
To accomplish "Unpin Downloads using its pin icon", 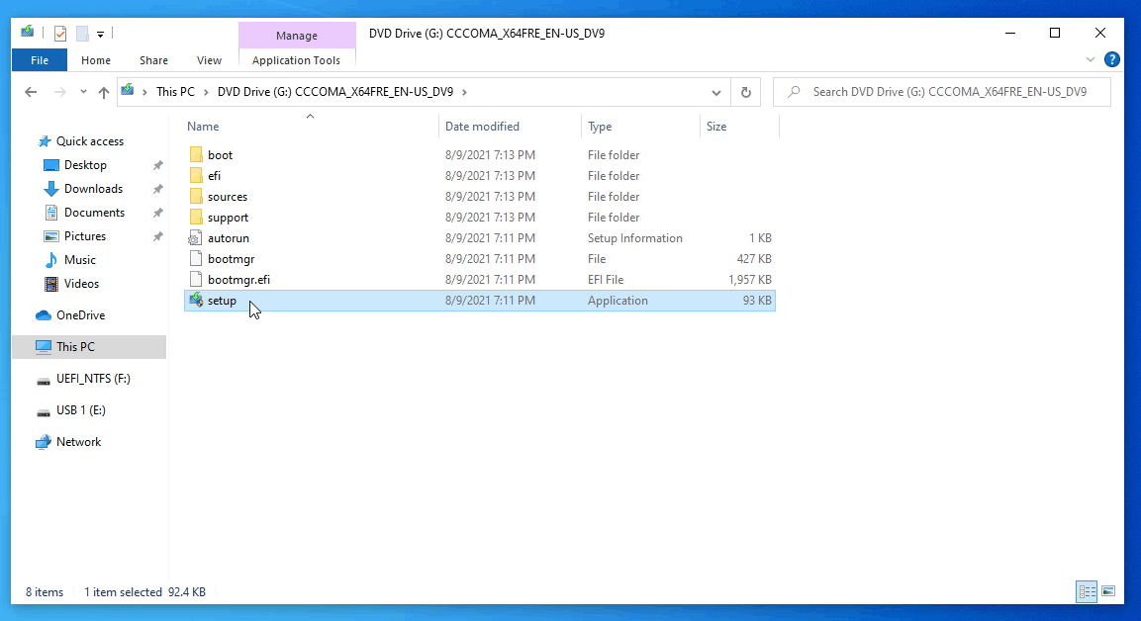I will click(x=157, y=189).
